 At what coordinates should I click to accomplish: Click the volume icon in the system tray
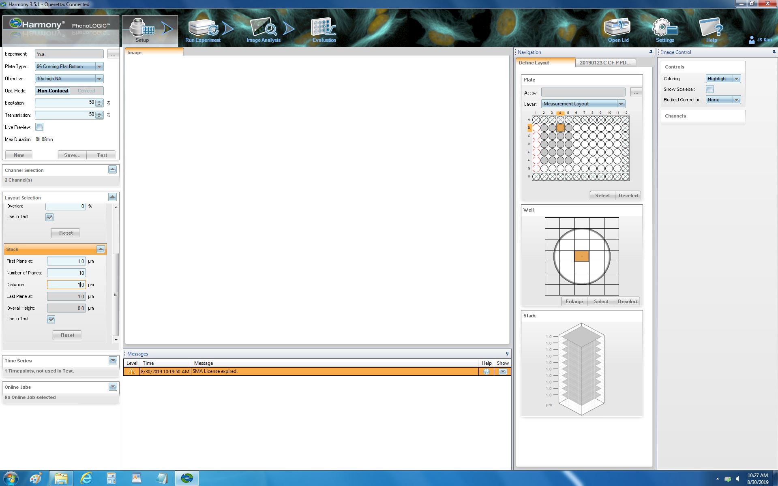coord(737,479)
